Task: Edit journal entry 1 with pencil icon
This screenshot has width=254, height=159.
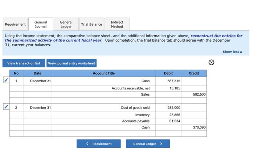Action: 6,80
